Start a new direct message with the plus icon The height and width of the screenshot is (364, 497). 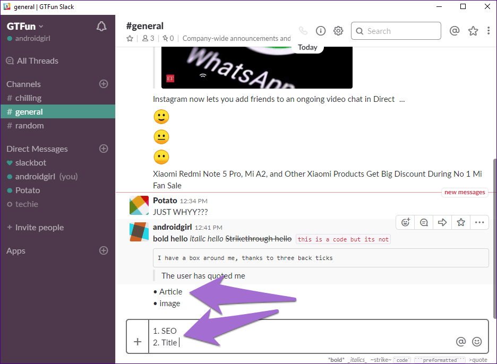point(104,149)
